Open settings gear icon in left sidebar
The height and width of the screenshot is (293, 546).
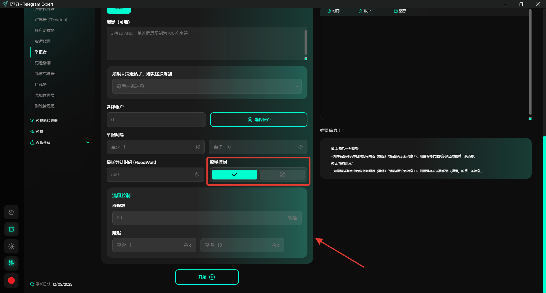(x=11, y=212)
